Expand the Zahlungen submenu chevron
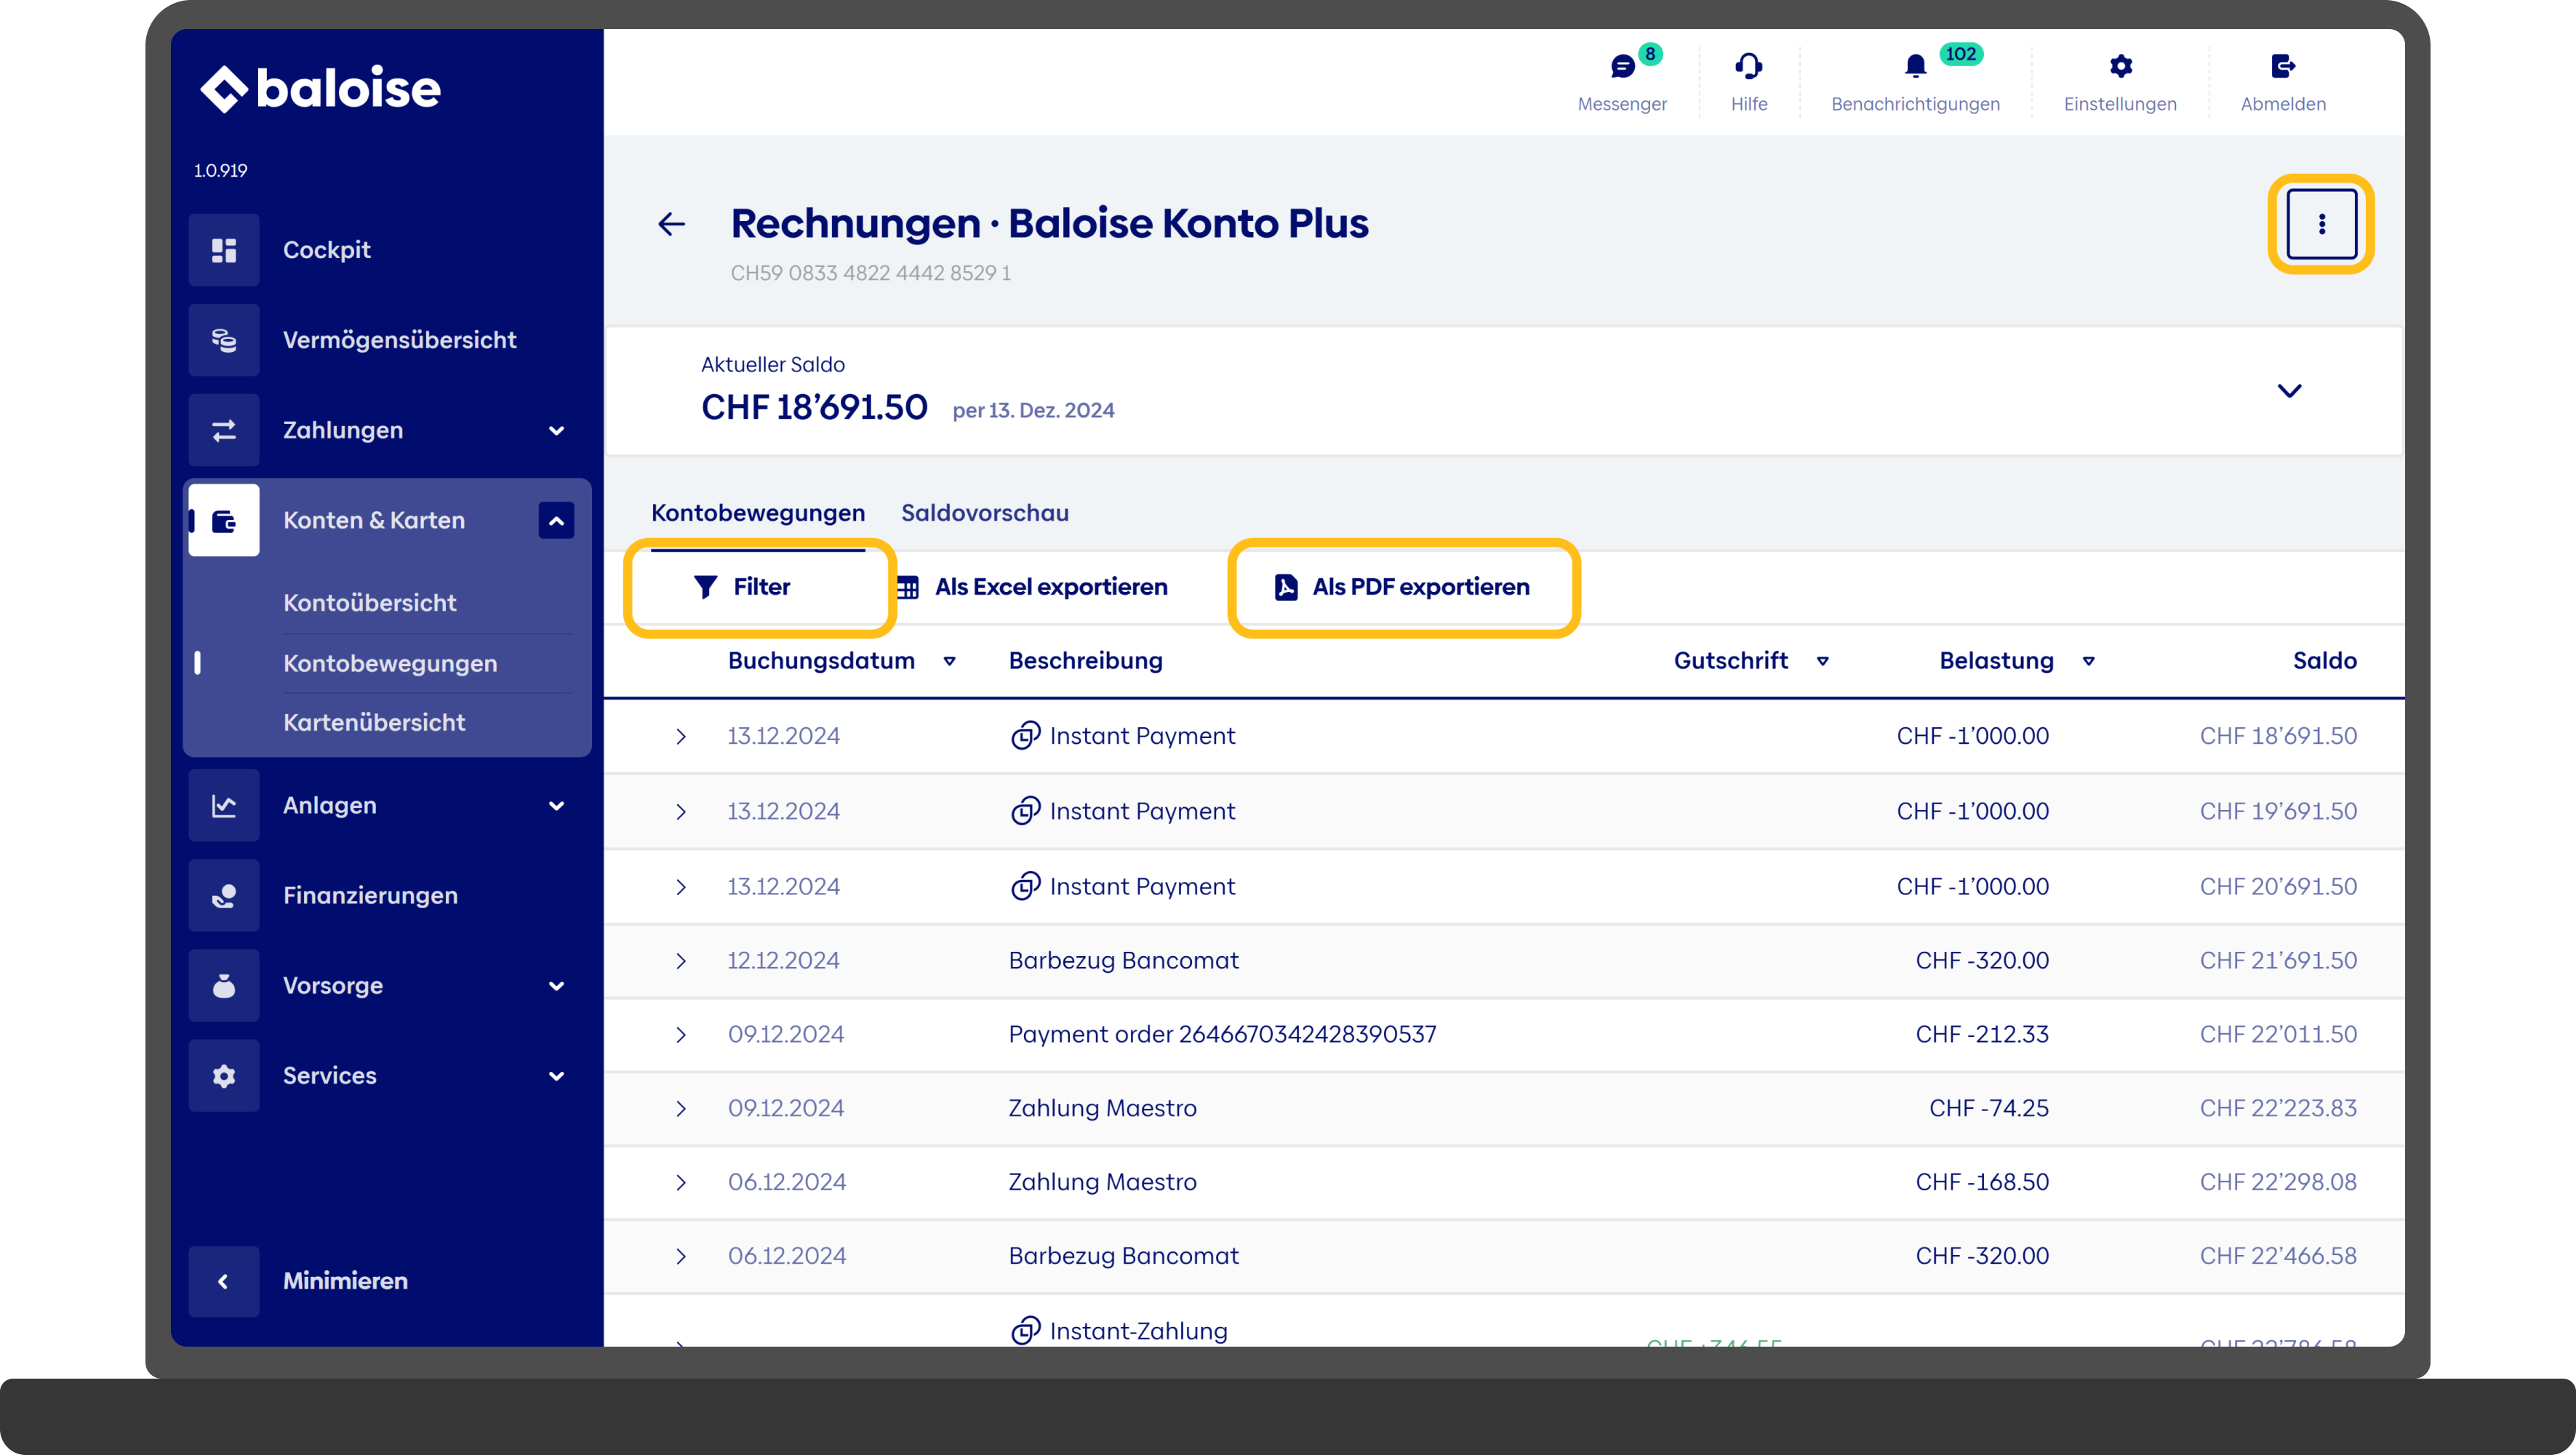The width and height of the screenshot is (2576, 1455). click(556, 431)
